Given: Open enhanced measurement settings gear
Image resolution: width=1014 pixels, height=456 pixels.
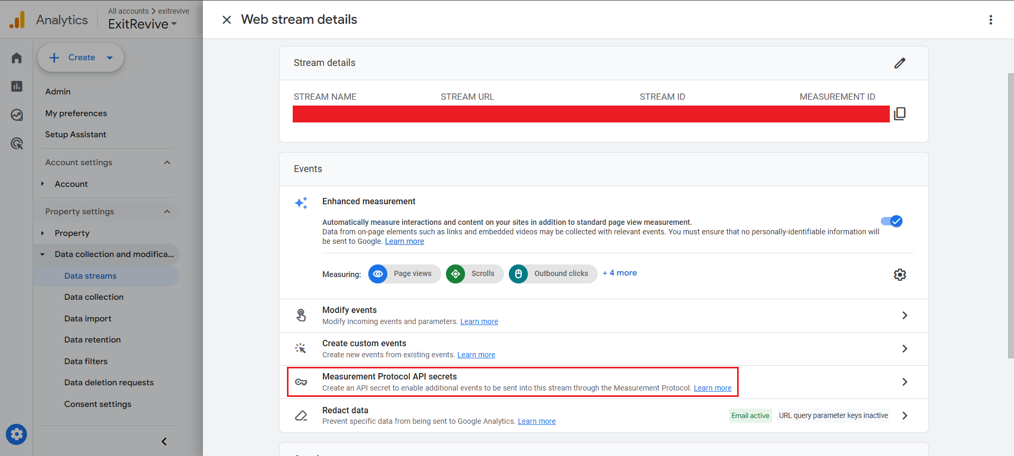Looking at the screenshot, I should (899, 274).
